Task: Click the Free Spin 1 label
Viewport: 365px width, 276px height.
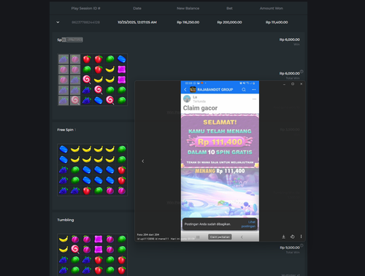Action: pos(66,130)
